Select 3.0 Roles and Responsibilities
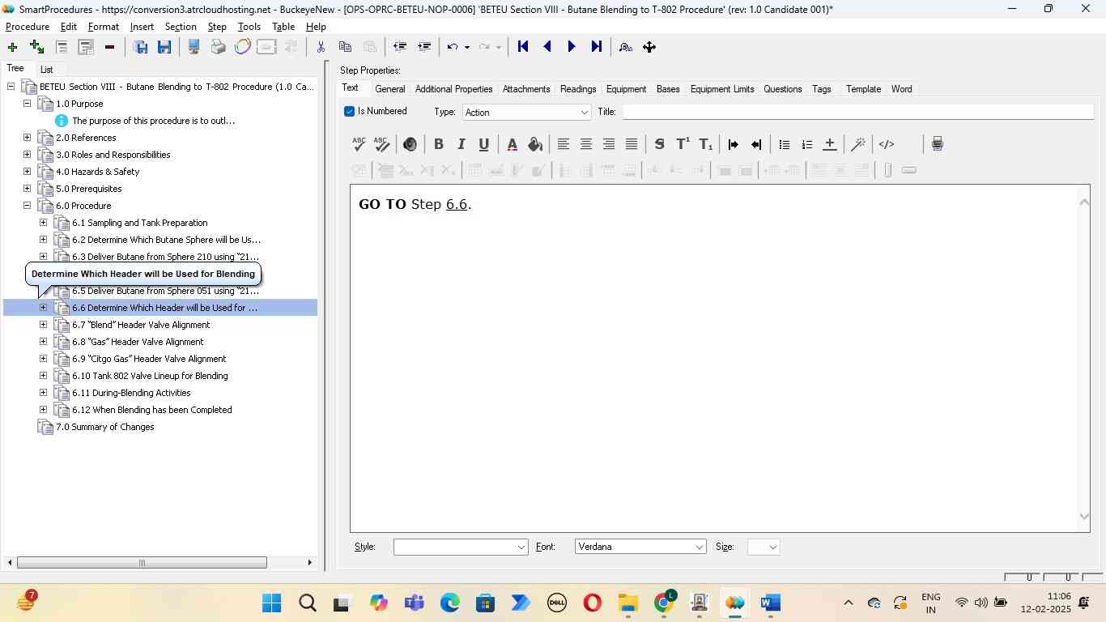This screenshot has height=622, width=1106. pos(113,155)
